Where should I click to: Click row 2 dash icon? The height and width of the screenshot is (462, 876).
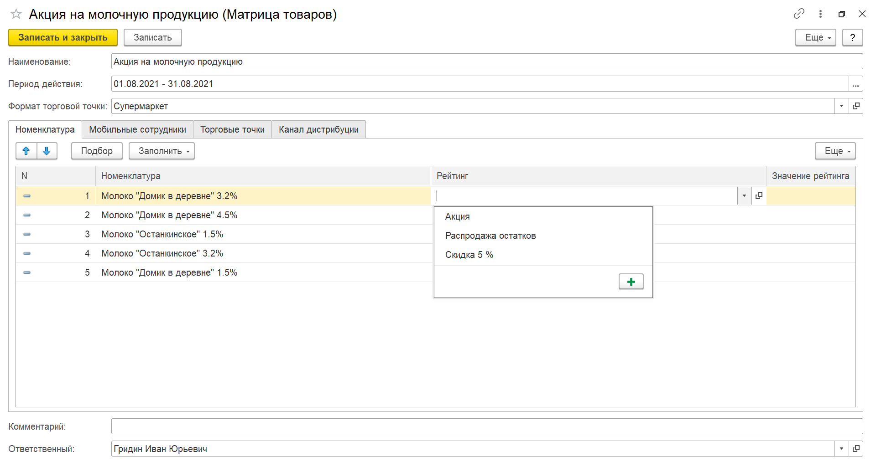tap(27, 215)
